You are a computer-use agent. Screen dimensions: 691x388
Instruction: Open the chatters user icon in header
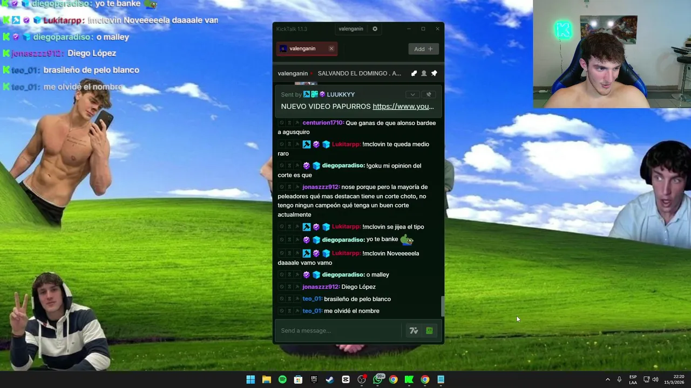pos(424,73)
